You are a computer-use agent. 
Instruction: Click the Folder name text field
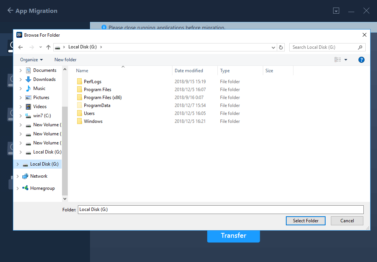pyautogui.click(x=221, y=209)
